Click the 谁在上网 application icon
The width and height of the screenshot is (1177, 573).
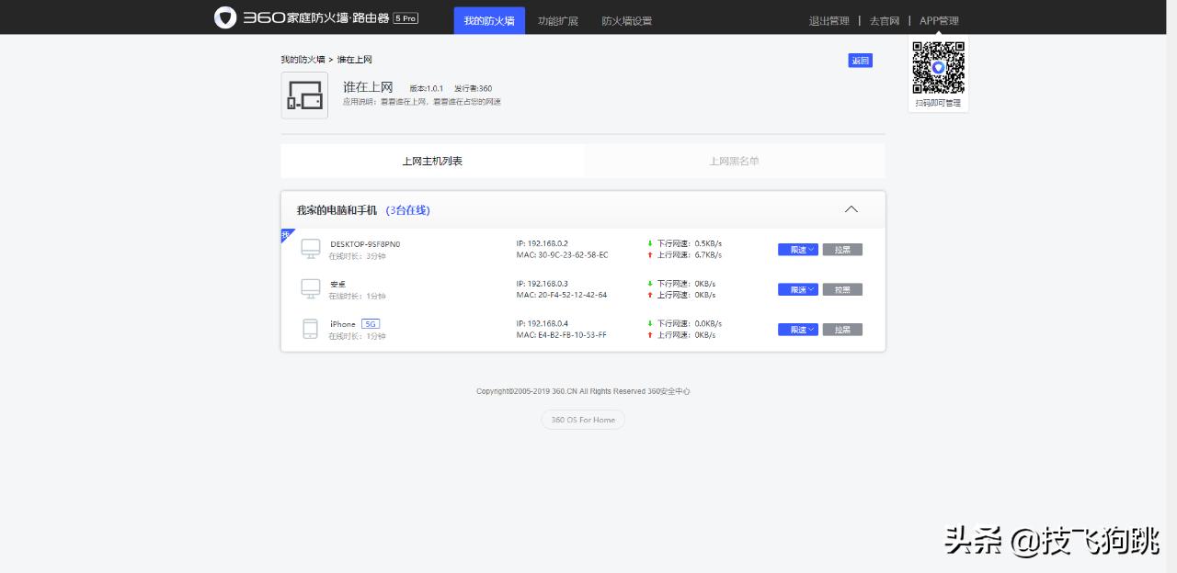click(304, 95)
